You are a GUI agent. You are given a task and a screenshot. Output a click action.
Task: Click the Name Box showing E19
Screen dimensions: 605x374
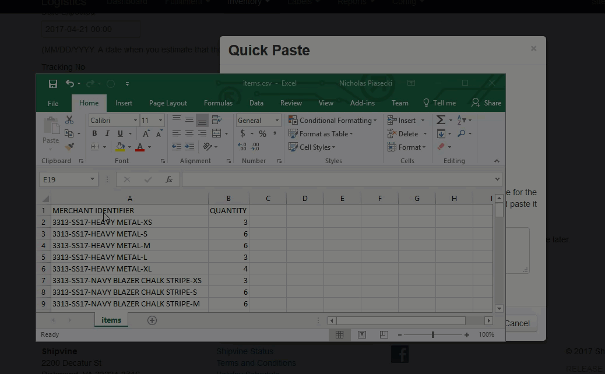pos(68,179)
